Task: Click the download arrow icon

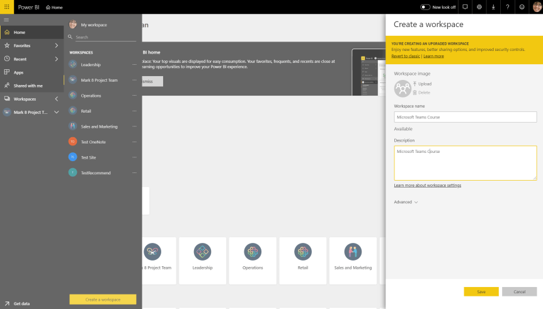Action: 493,7
